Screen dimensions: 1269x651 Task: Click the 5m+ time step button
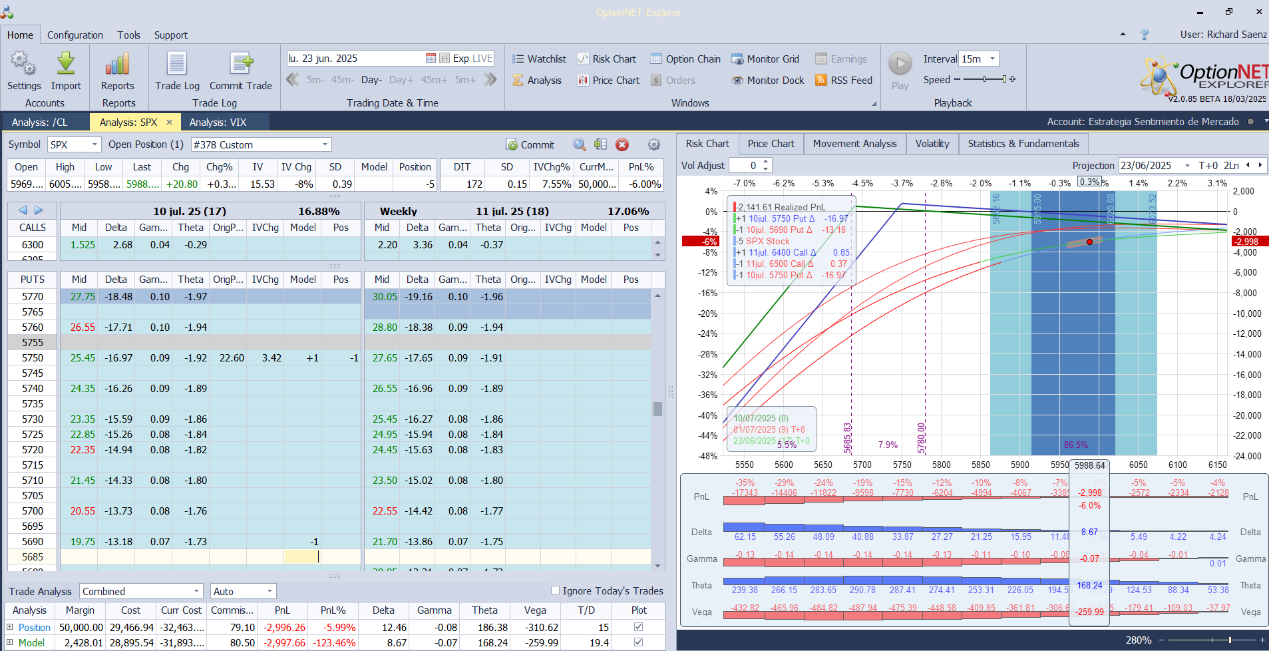pyautogui.click(x=465, y=80)
